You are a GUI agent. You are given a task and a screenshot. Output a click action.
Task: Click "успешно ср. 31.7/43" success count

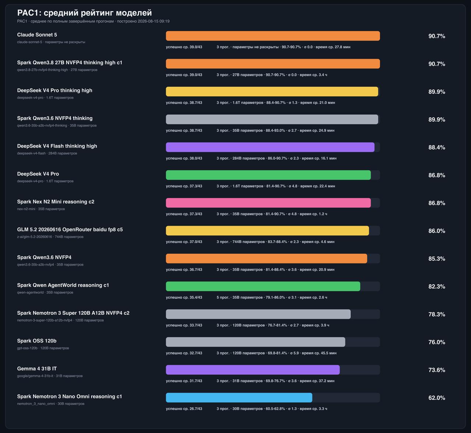pyautogui.click(x=184, y=381)
